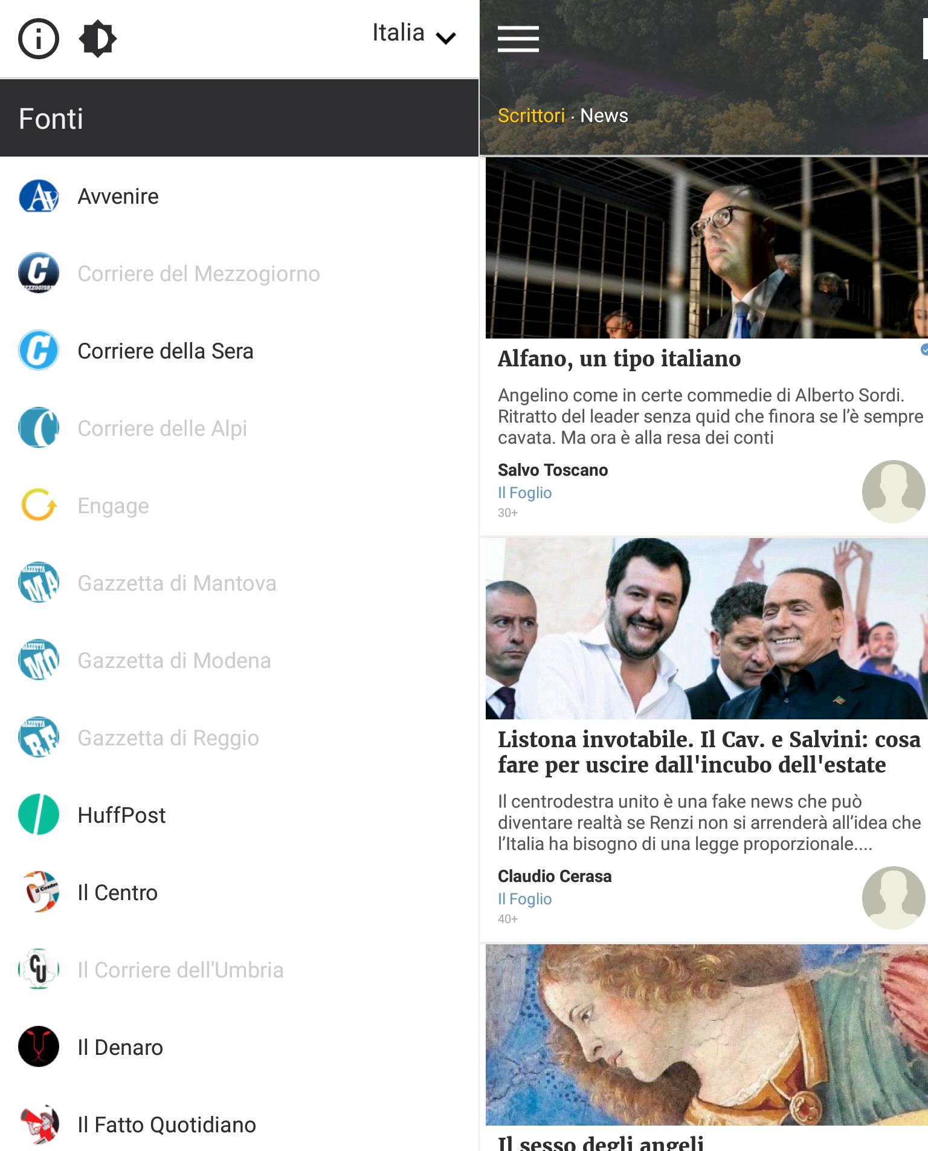Open the Salvini and Berlusconi article photo

(x=706, y=629)
